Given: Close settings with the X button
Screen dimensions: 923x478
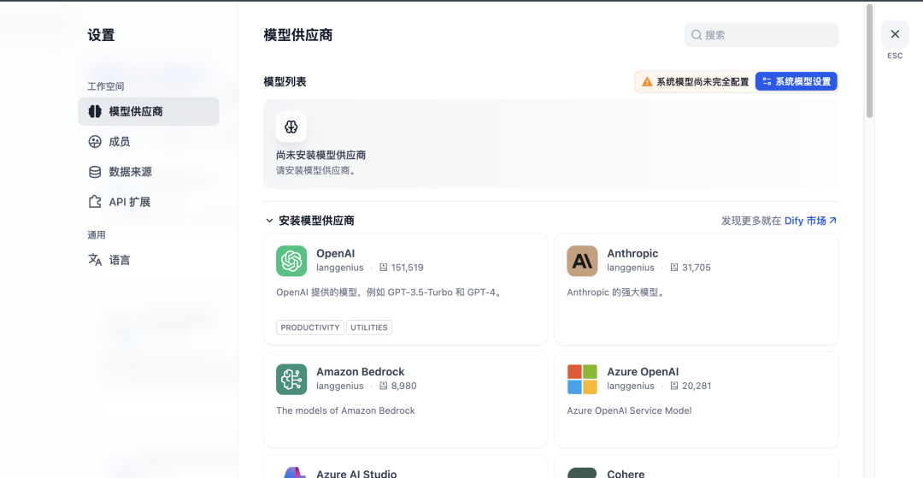Looking at the screenshot, I should coord(895,34).
